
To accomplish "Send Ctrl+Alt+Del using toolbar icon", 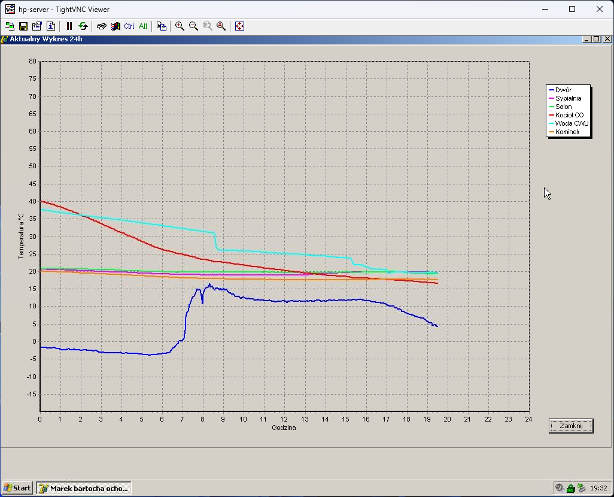I will tap(102, 26).
